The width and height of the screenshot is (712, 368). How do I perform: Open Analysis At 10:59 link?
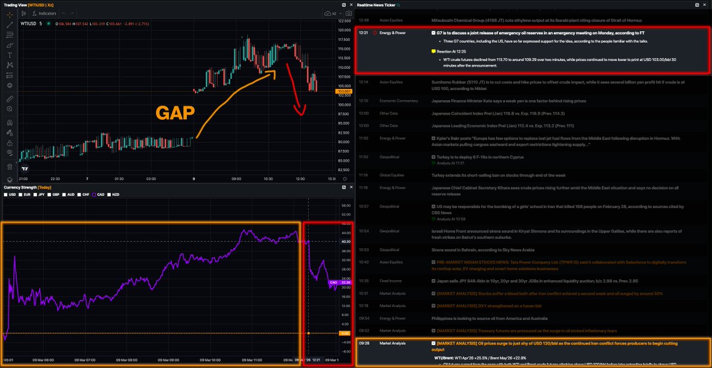(451, 219)
